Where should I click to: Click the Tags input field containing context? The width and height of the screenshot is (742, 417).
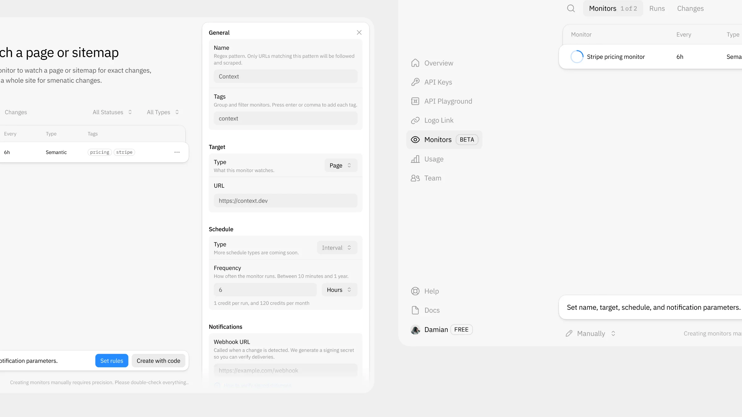(x=285, y=118)
